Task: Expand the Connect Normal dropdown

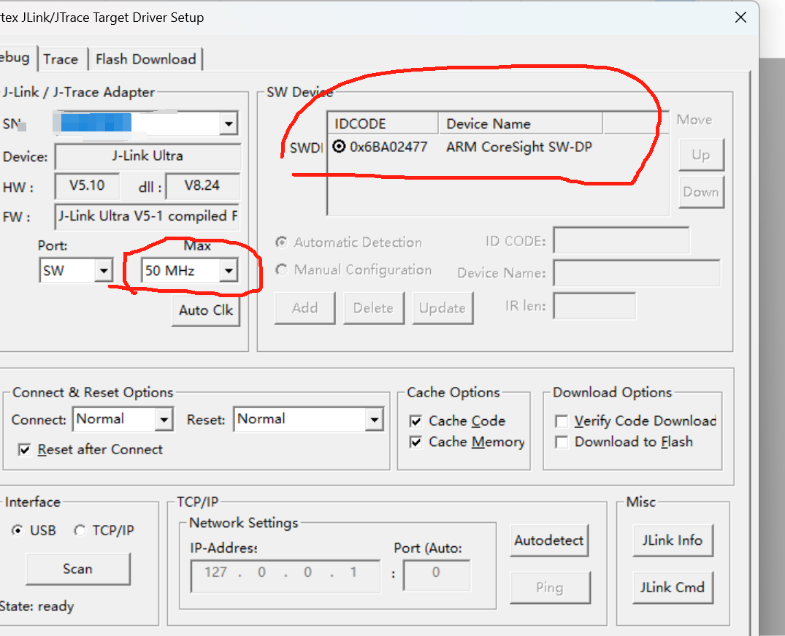Action: pos(164,420)
